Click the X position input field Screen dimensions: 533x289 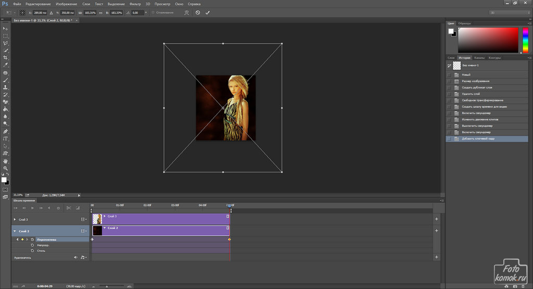pos(41,12)
